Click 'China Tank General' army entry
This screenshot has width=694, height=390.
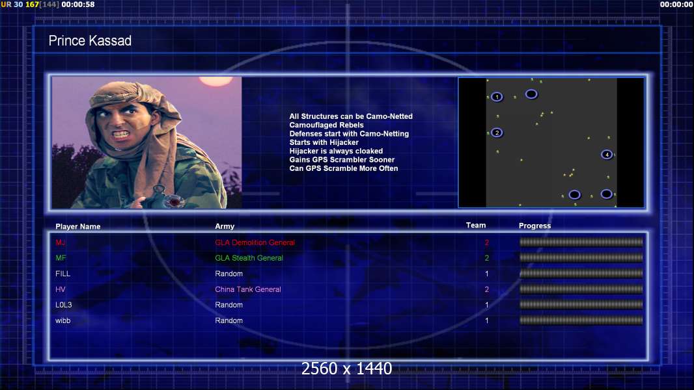pos(248,289)
